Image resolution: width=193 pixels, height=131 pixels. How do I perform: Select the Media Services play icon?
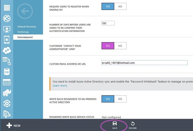point(7,103)
